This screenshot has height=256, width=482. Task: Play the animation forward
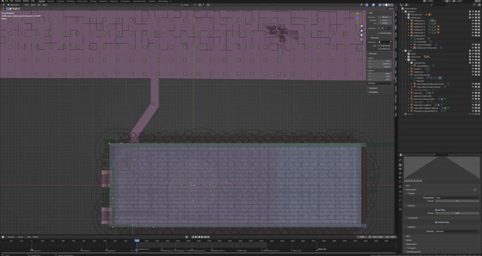pos(202,237)
